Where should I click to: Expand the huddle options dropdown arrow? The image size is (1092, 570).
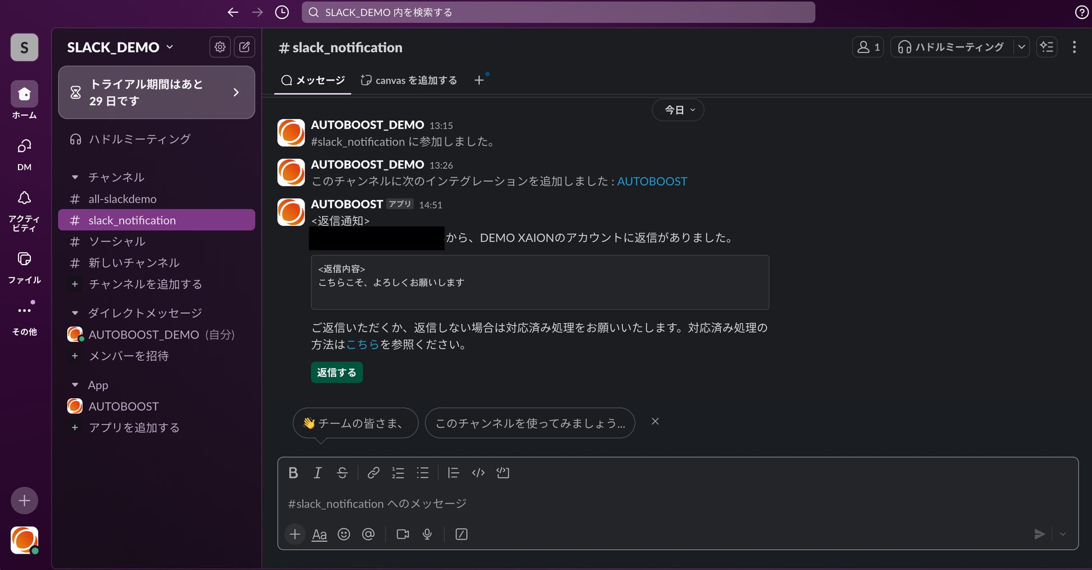click(1022, 47)
